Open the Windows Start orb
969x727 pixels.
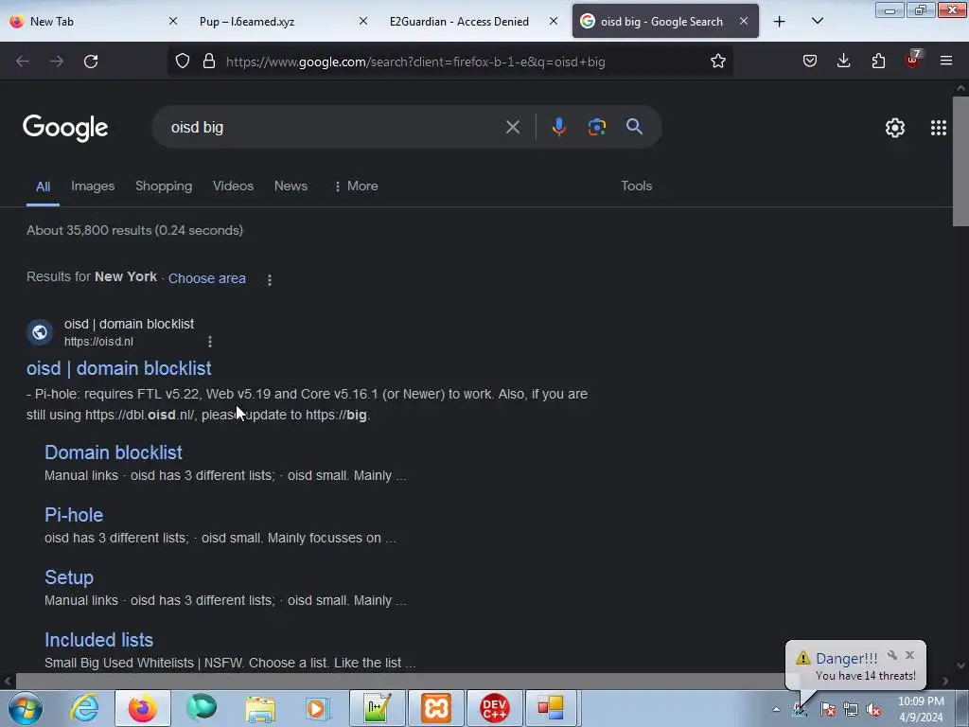(26, 708)
